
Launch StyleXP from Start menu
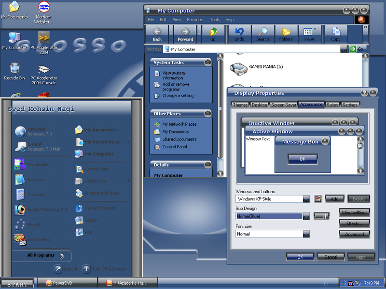28,224
